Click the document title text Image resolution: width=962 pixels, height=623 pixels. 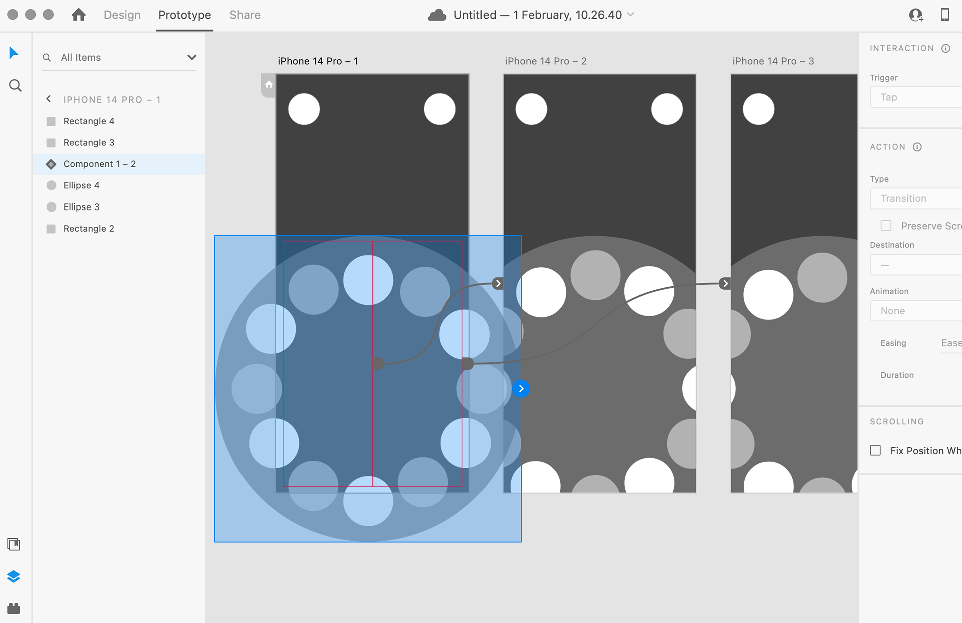tap(538, 15)
